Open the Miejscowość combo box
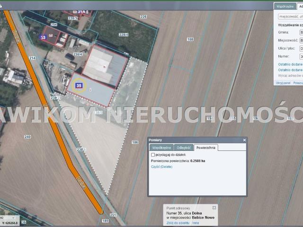303x227 pixels. pos(301,40)
